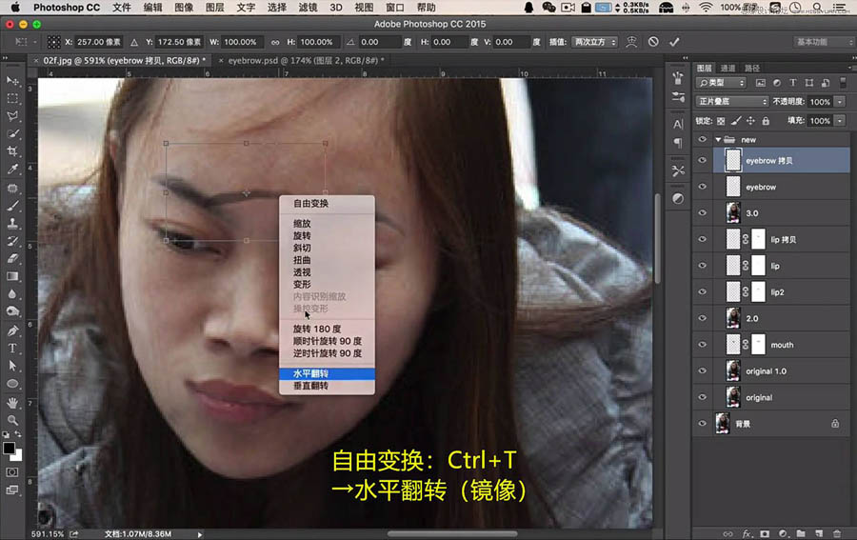The image size is (857, 540).
Task: Hide the eyebrow 拷贝 layer
Action: [703, 160]
